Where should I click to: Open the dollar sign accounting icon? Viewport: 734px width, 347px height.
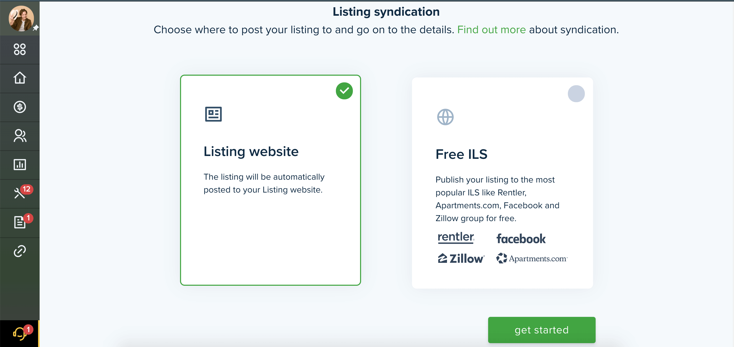[20, 107]
